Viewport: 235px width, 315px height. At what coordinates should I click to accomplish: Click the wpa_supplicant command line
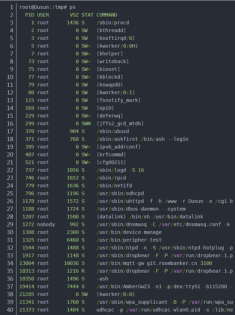pyautogui.click(x=164, y=302)
